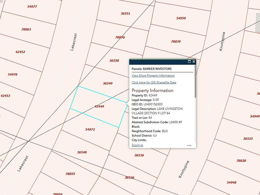Click the popup's vertical scrollbar thumb

point(195,81)
